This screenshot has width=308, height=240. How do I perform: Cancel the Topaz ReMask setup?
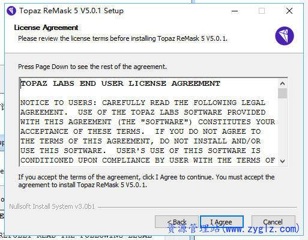pos(273,222)
